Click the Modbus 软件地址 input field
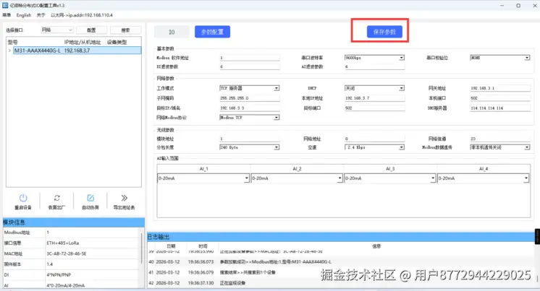This screenshot has width=540, height=291. click(250, 58)
